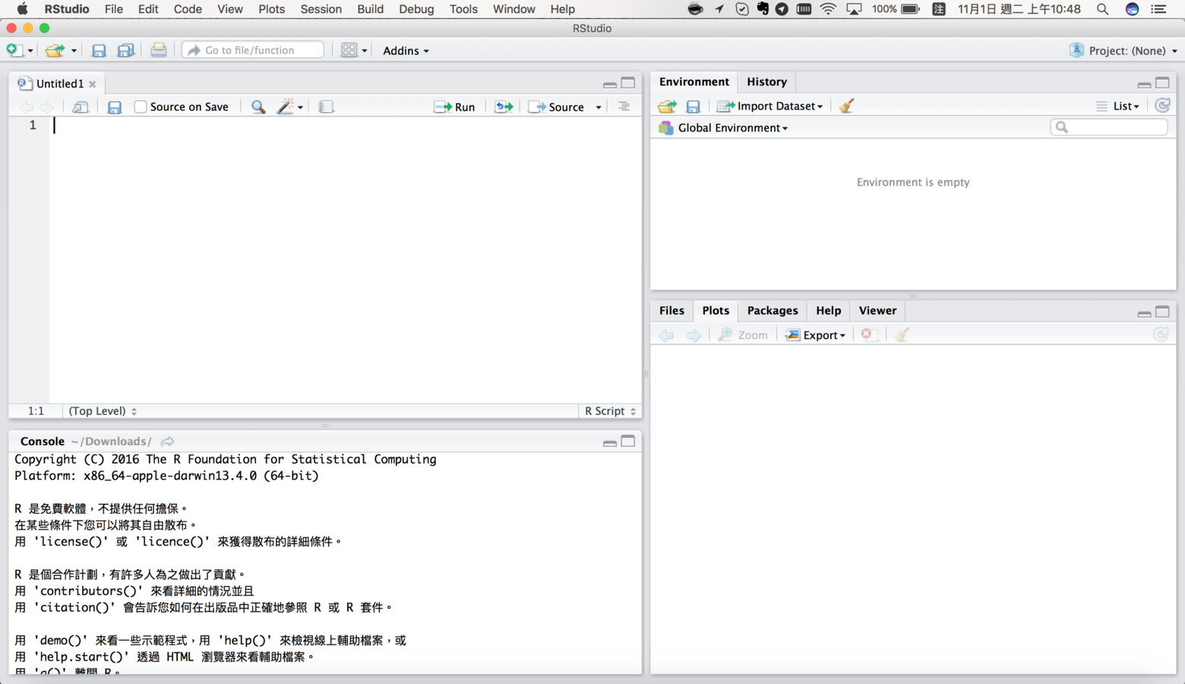Open the Export plot menu

coord(815,335)
